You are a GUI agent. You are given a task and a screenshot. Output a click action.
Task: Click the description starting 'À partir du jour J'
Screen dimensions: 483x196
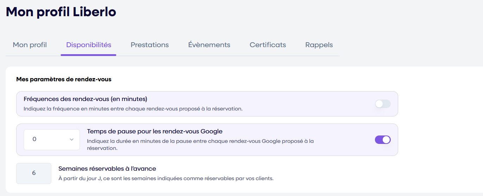tap(166, 178)
